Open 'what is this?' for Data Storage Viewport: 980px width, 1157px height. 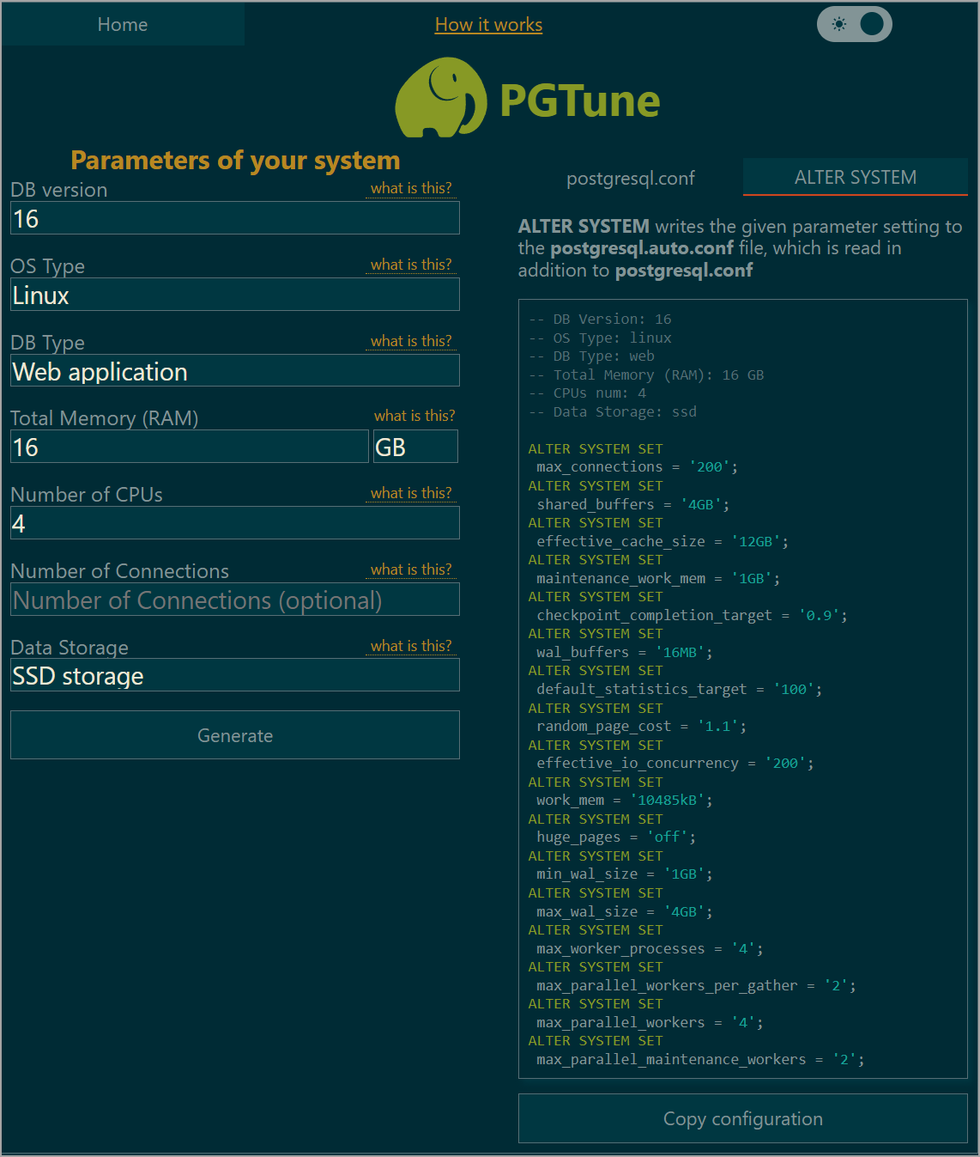[411, 646]
